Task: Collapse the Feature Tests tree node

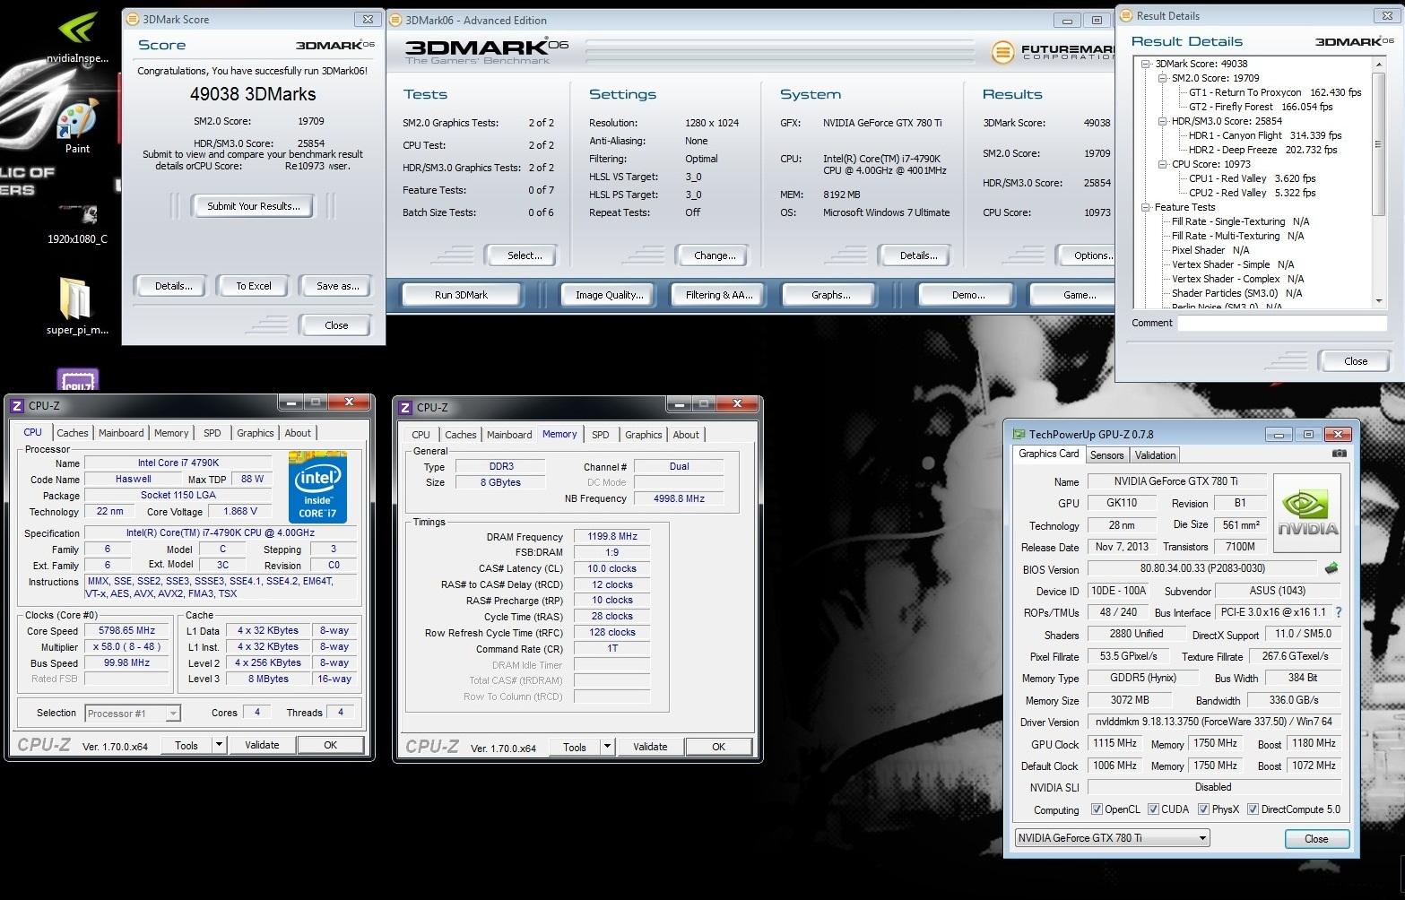Action: coord(1146,207)
